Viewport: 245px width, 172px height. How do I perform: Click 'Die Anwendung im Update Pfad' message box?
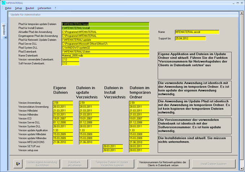tap(194, 107)
